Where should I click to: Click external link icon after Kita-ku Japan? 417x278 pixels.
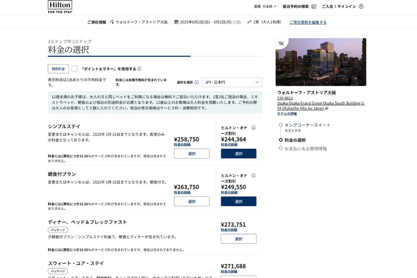pyautogui.click(x=327, y=108)
